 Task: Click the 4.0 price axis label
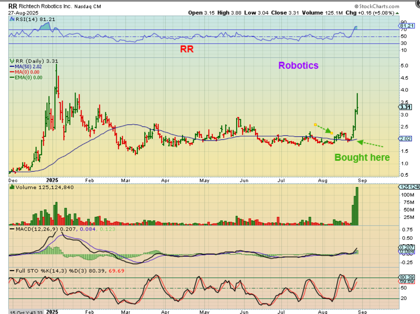(404, 90)
